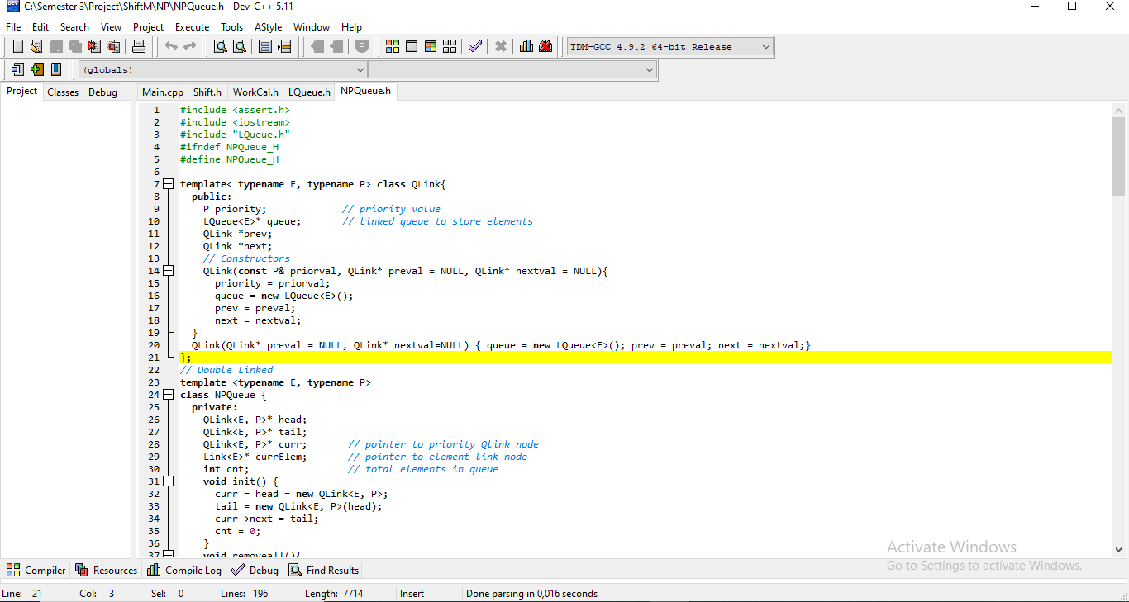Open the Execute menu
Screen dimensions: 1129x602
click(192, 27)
